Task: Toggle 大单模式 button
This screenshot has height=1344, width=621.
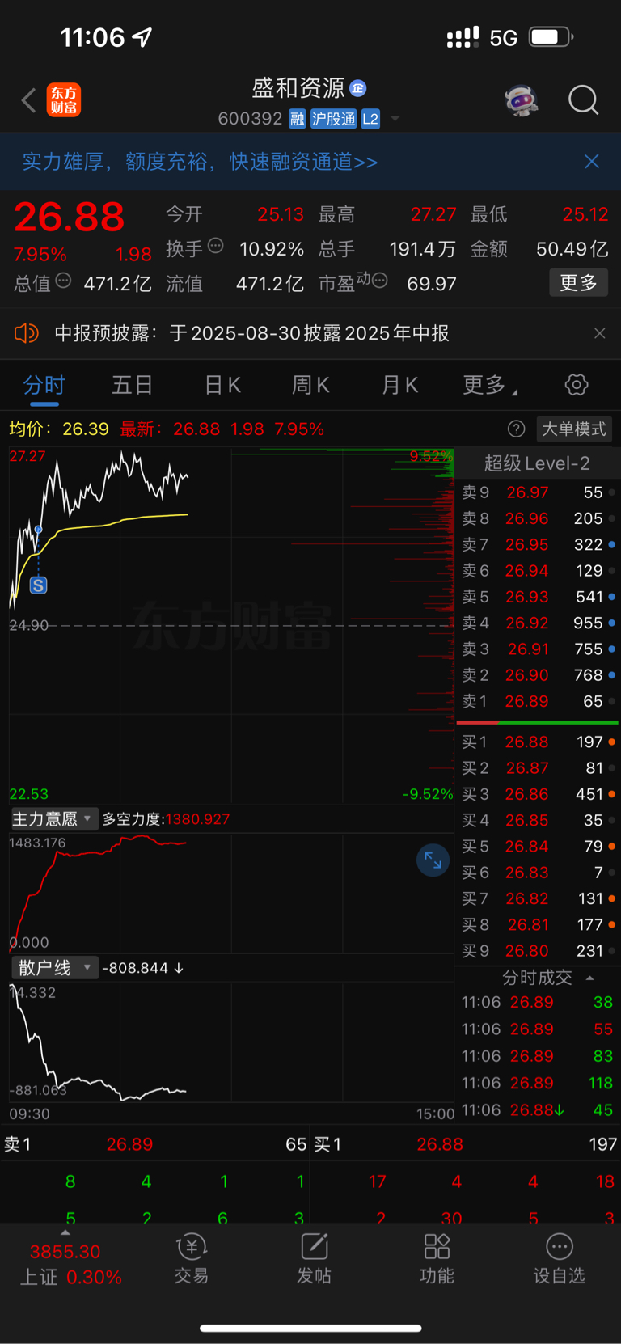Action: [574, 429]
